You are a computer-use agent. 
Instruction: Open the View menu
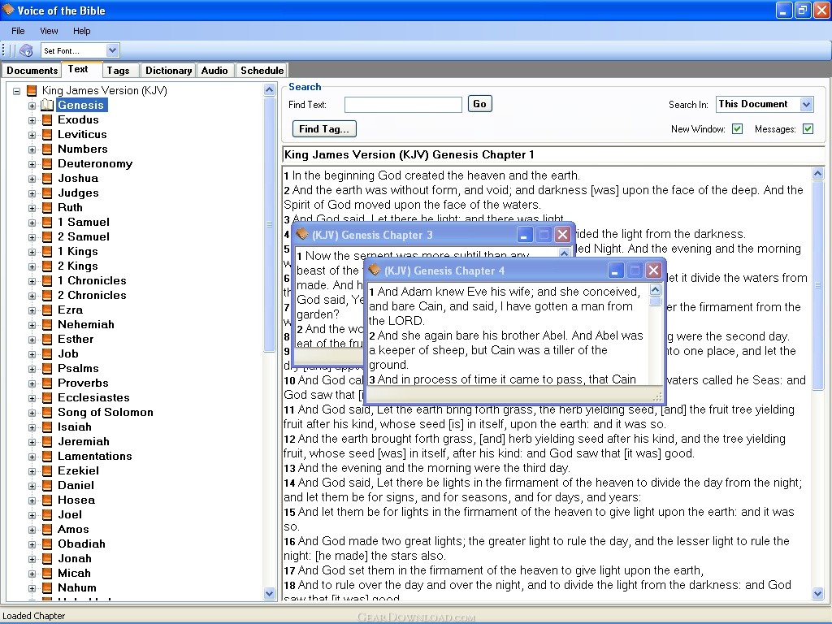(49, 31)
